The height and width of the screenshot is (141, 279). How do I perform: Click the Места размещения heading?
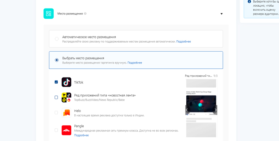point(70,14)
